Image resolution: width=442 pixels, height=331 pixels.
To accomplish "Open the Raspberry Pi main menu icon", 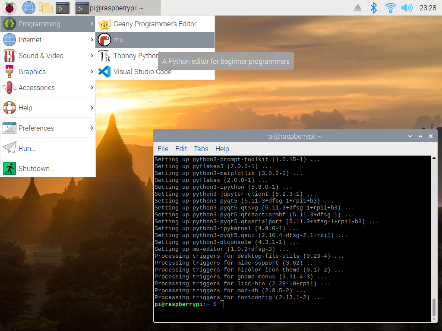I will coord(9,8).
